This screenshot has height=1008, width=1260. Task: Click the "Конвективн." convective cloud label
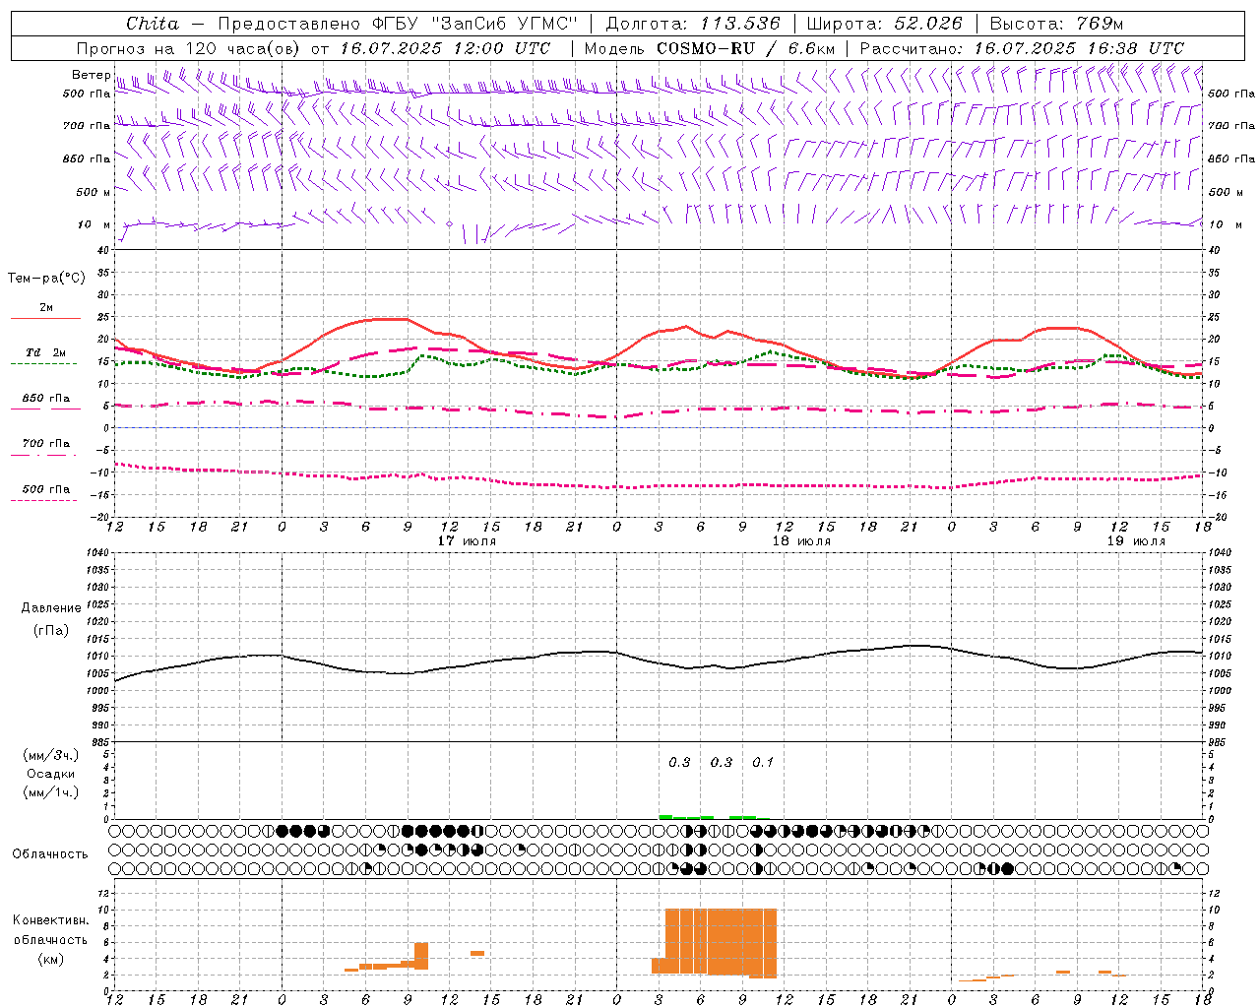pos(51,919)
